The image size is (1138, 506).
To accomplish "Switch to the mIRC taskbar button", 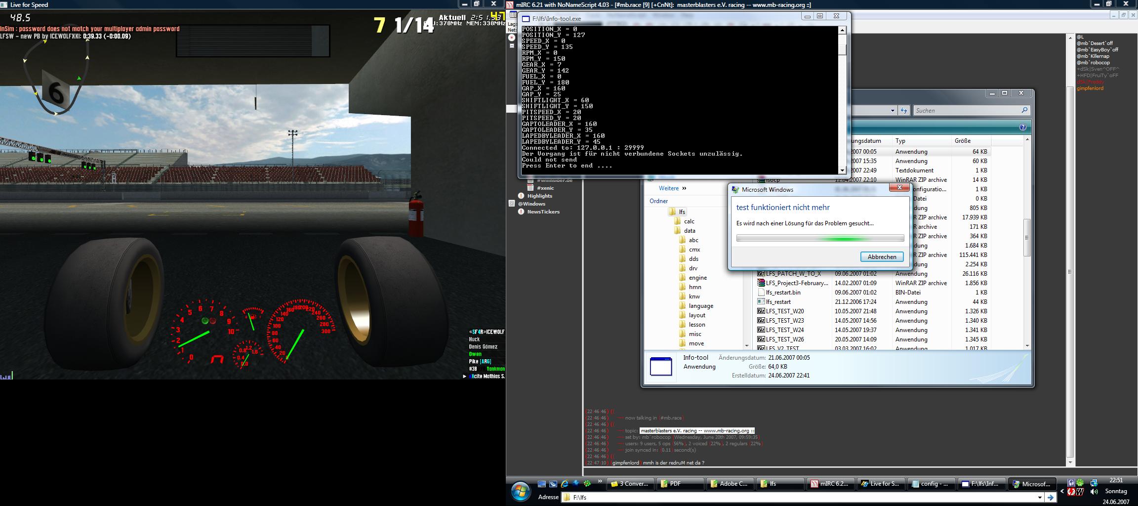I will [x=831, y=484].
